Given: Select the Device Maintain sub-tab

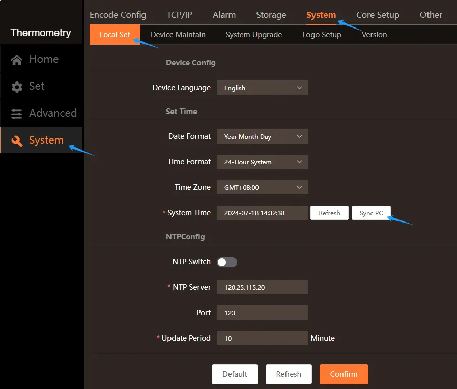Looking at the screenshot, I should click(178, 35).
